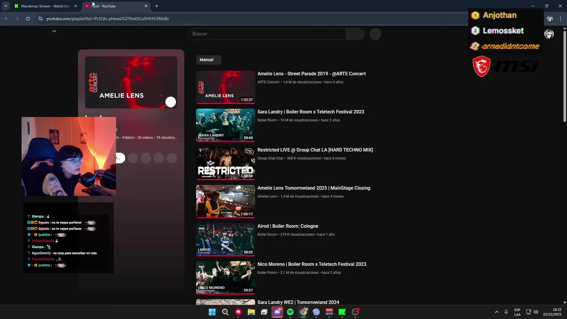The image size is (567, 319).
Task: Open Discord from the taskbar
Action: coord(277,312)
